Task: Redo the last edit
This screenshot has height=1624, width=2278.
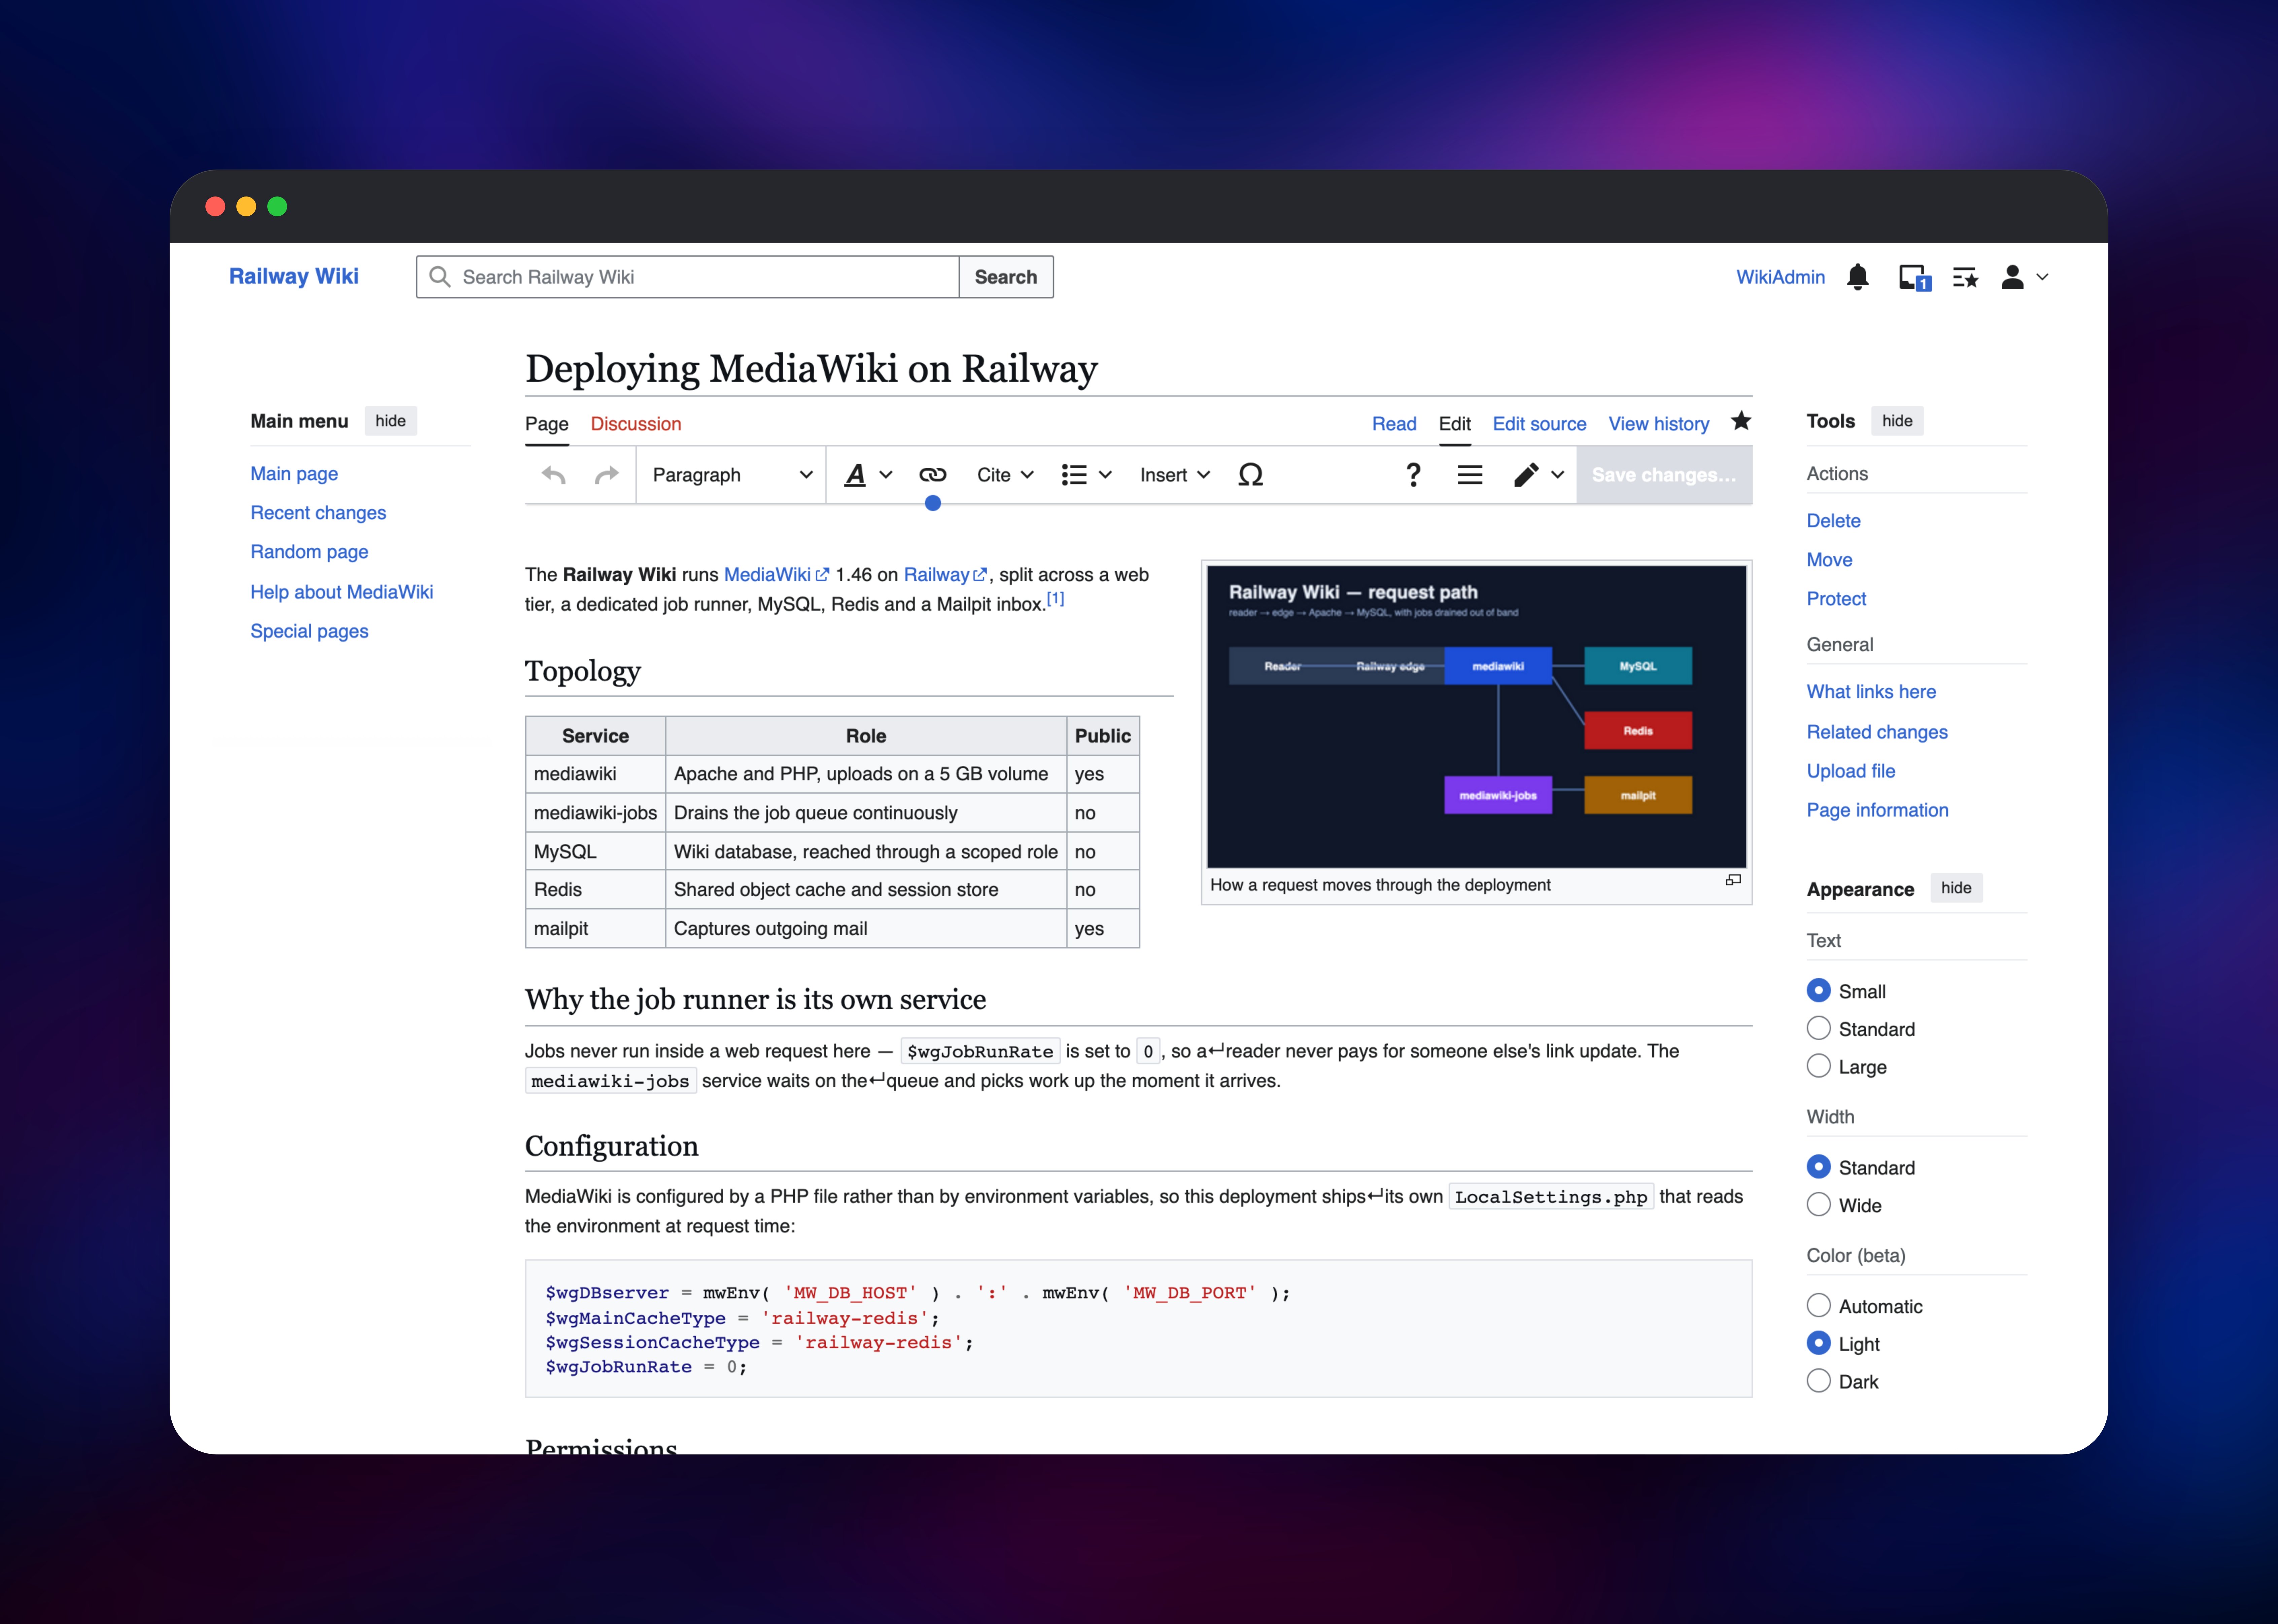Action: coord(606,475)
